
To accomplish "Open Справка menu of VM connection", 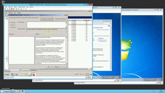I will click(31, 7).
